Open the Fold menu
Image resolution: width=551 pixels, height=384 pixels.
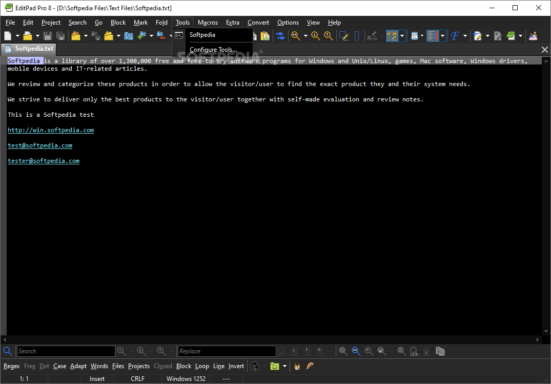click(x=161, y=23)
